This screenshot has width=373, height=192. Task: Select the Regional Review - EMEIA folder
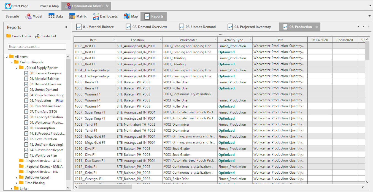[41, 166]
